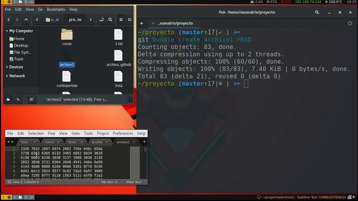
Task: Add a new terminal tab with plus
Action: [142, 23]
